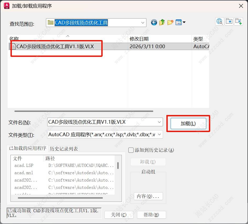Select the CAD多段线顶点优化工具V1.1版.VLX file
The image size is (248, 224).
pyautogui.click(x=55, y=47)
